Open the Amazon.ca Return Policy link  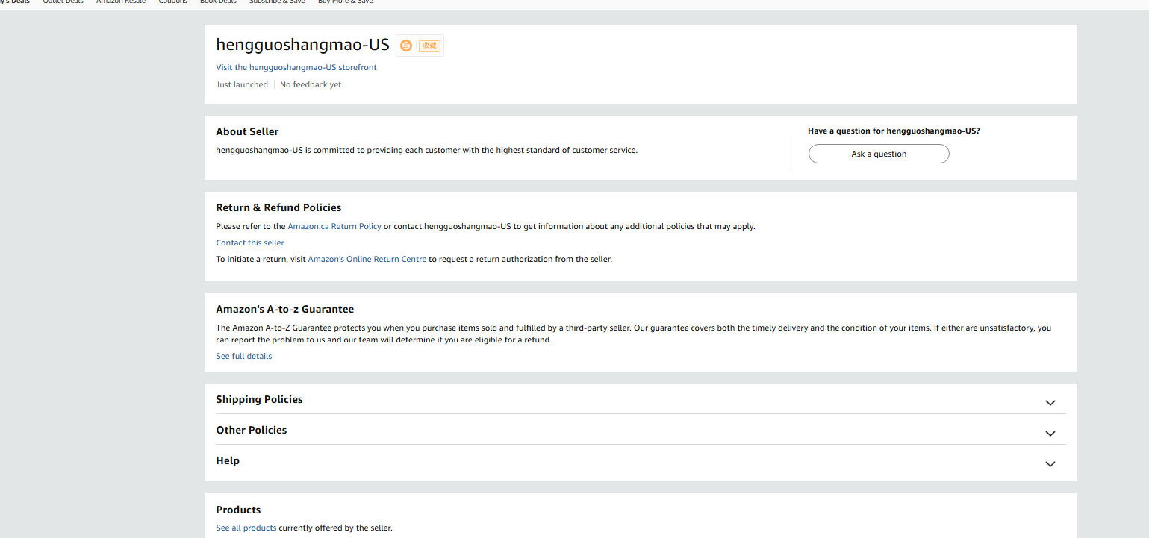(x=334, y=226)
